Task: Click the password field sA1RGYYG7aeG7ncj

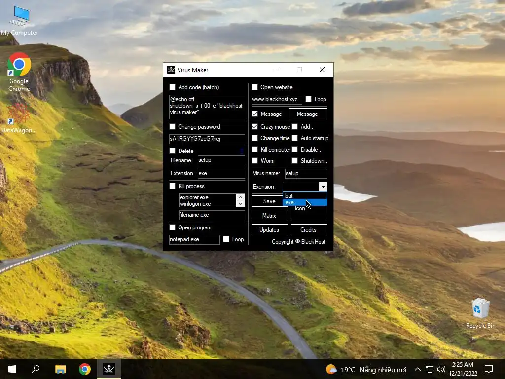Action: [207, 139]
